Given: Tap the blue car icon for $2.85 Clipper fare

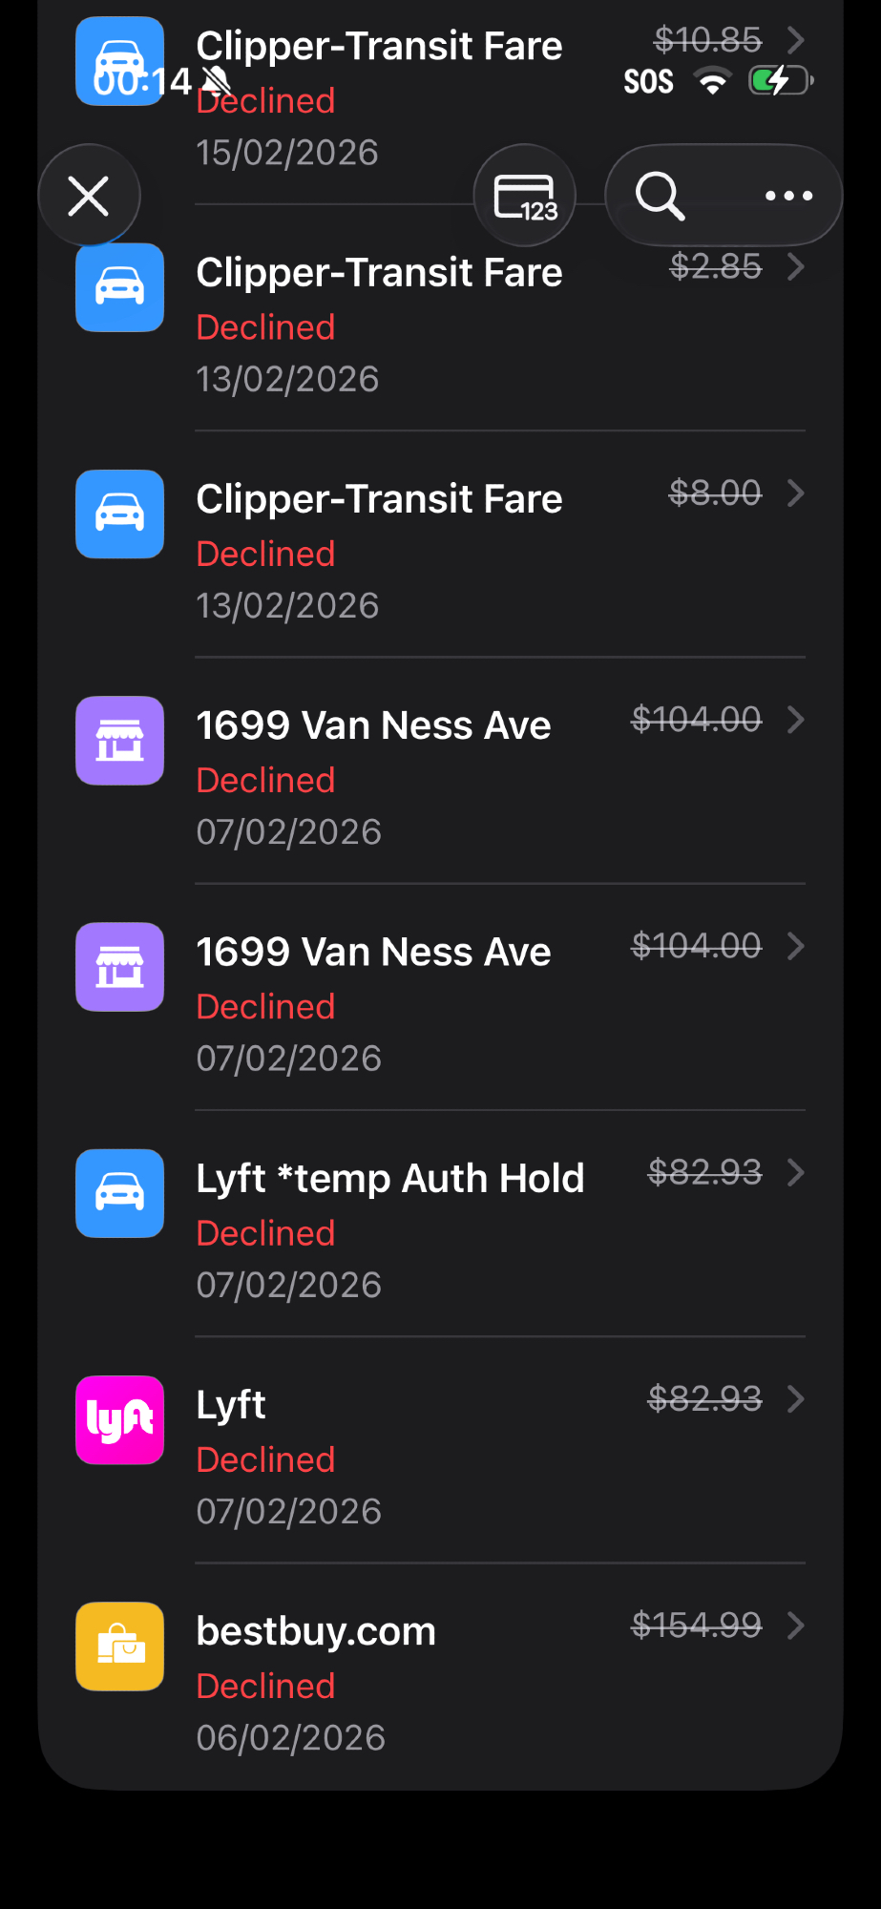Looking at the screenshot, I should tap(120, 287).
